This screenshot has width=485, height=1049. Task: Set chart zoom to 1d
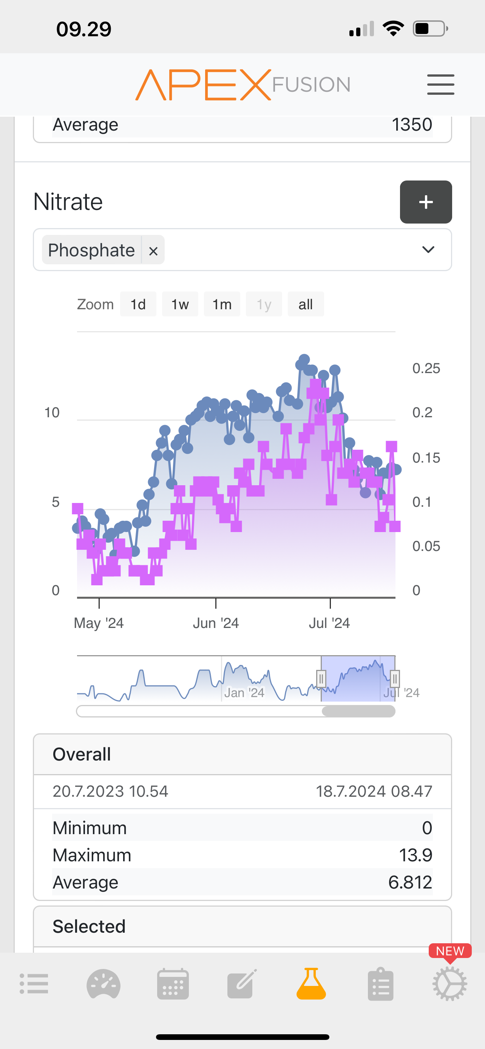[138, 304]
